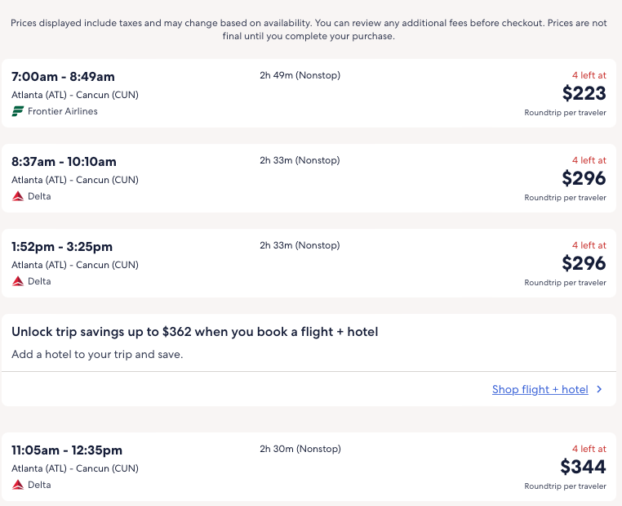622x506 pixels.
Task: Click the Add a hotel to your trip text
Action: coord(97,355)
